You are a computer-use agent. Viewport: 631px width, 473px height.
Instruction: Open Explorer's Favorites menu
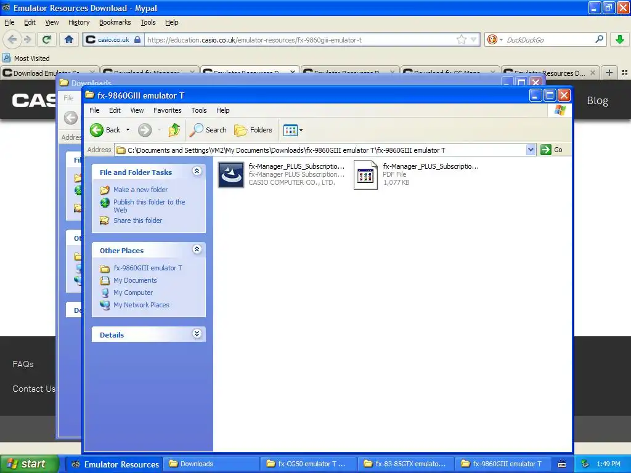click(x=168, y=110)
